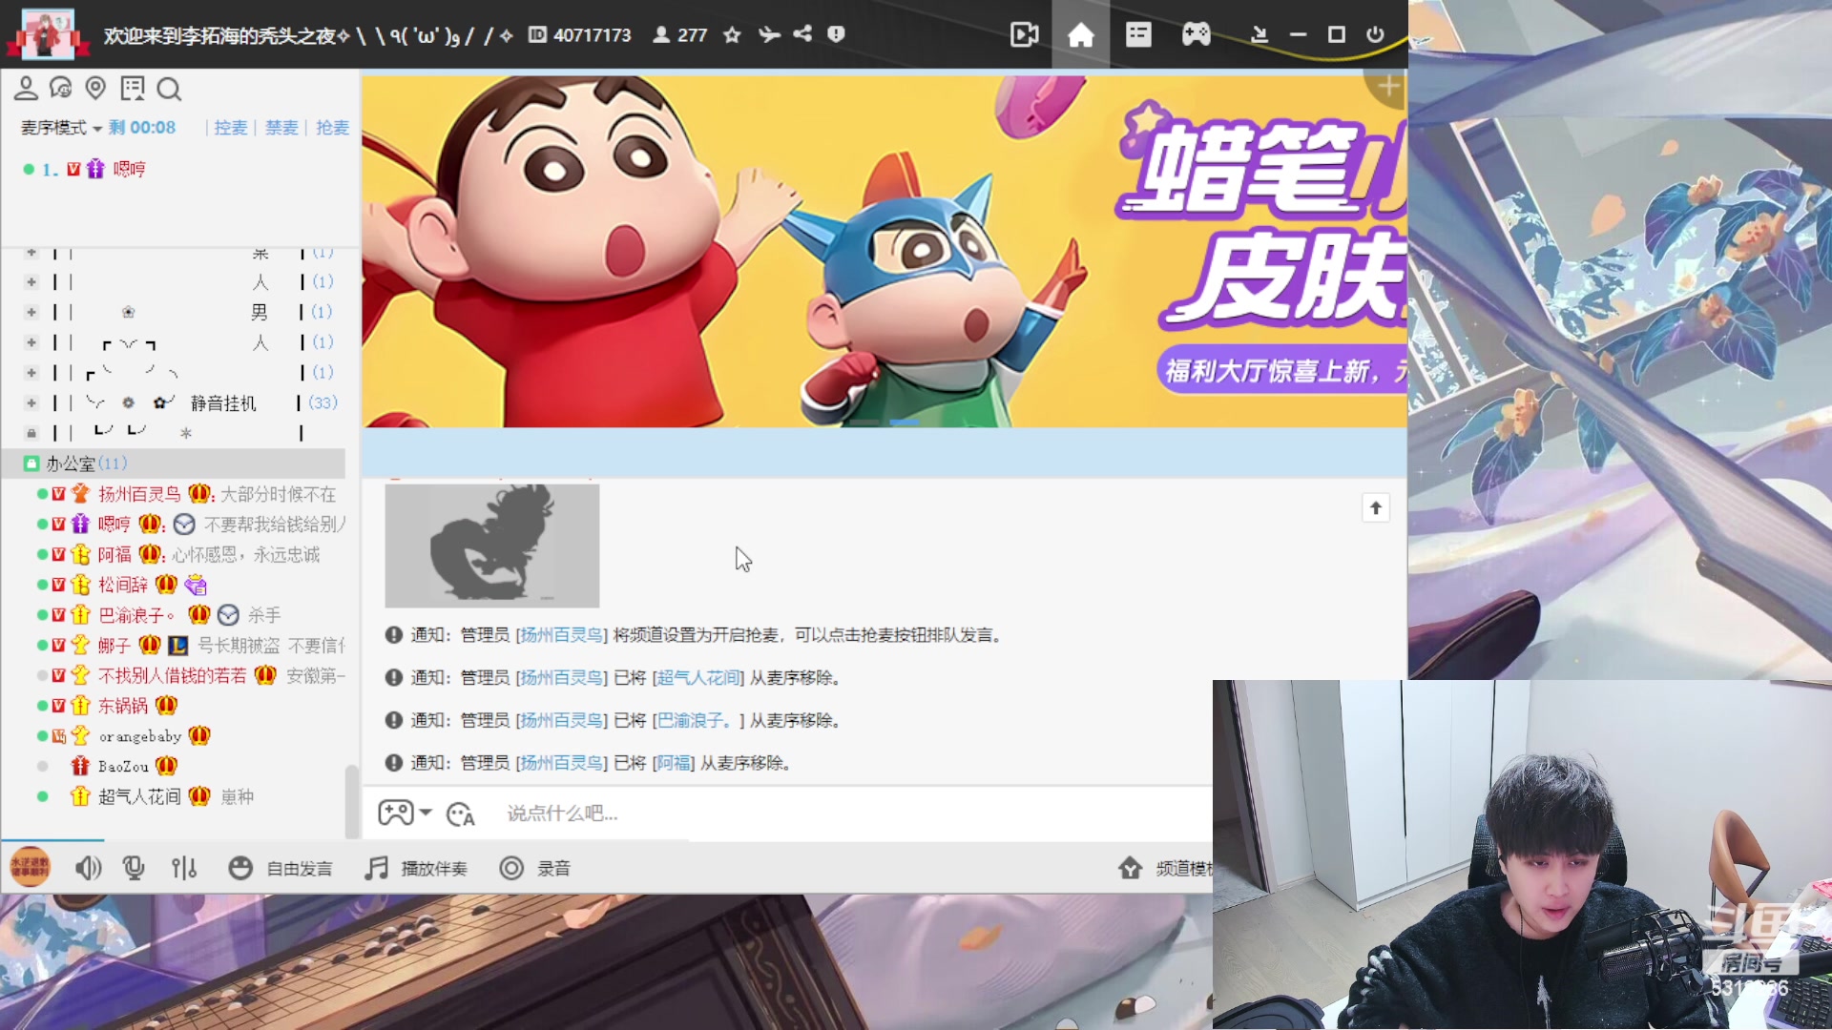Click the round badge icon beside 巴渝浪子 杀手
1832x1030 pixels.
click(228, 615)
